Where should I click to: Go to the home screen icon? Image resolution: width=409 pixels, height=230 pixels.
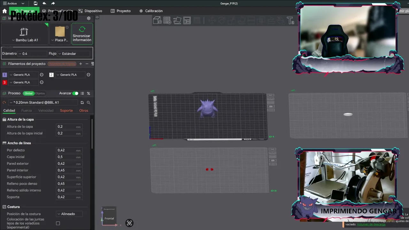[4, 11]
